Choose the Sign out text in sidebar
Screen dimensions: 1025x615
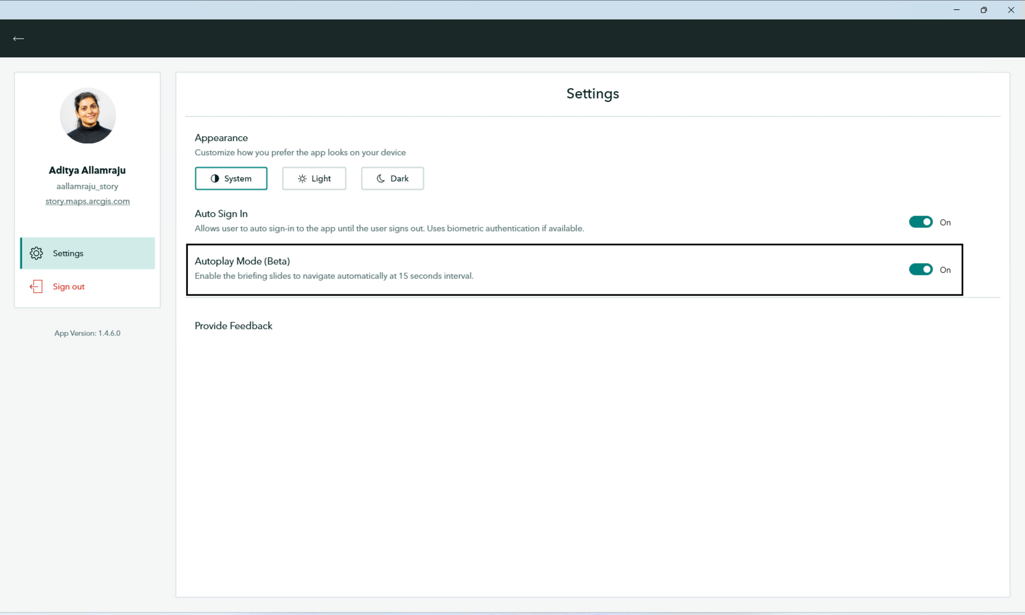(69, 286)
